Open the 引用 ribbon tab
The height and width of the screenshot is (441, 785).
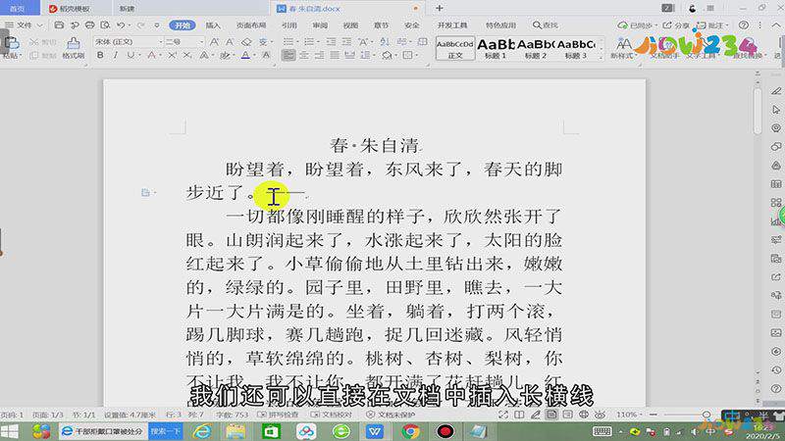click(x=288, y=25)
